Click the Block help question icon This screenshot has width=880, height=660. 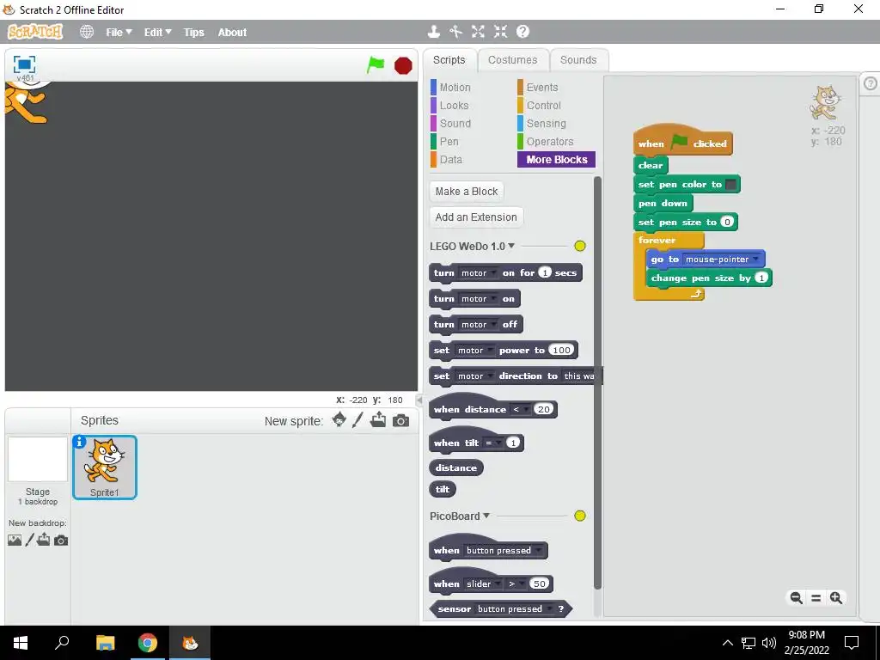click(x=522, y=32)
